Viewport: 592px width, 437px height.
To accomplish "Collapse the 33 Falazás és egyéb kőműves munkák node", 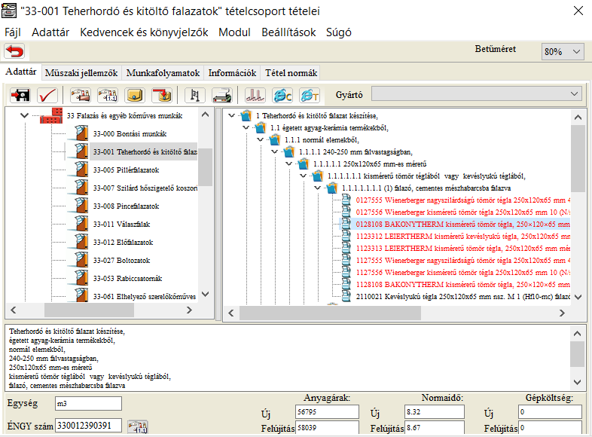I will click(25, 116).
